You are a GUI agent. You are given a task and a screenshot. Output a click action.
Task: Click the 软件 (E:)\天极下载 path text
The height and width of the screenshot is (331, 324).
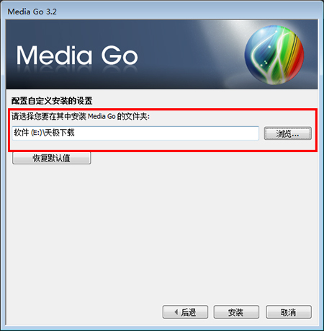44,133
